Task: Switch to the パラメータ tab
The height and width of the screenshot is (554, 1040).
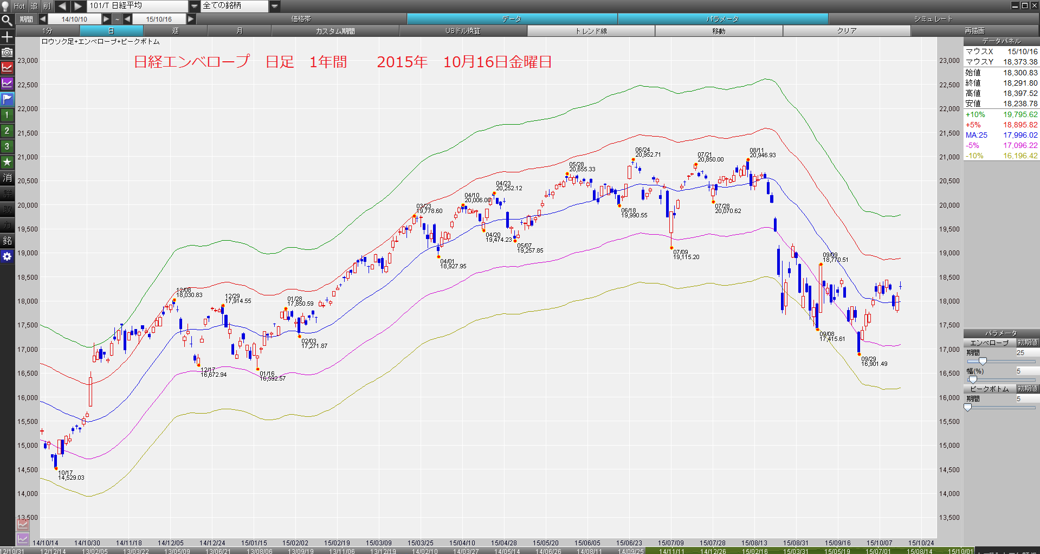Action: [722, 19]
